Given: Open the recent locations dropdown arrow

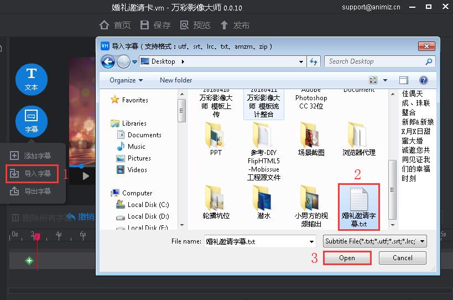Looking at the screenshot, I should coord(134,61).
